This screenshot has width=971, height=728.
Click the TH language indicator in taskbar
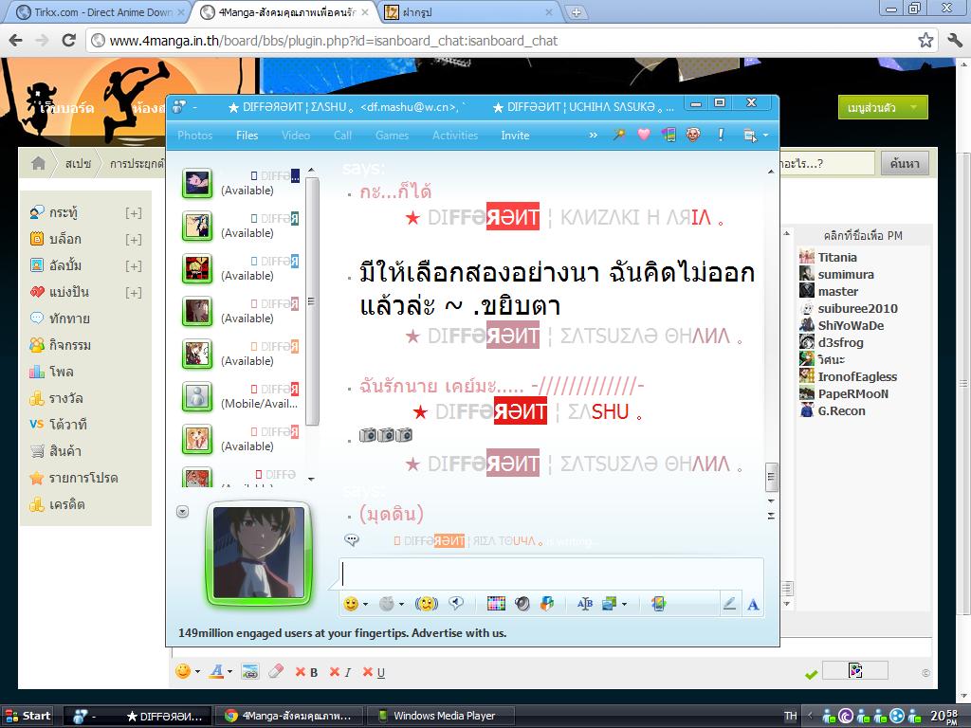(790, 717)
